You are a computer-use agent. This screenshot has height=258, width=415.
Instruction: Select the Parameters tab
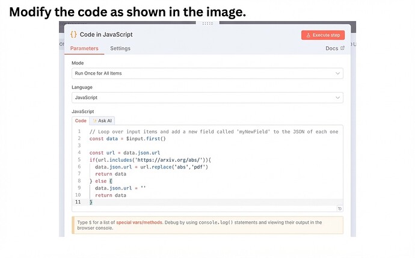pyautogui.click(x=84, y=48)
